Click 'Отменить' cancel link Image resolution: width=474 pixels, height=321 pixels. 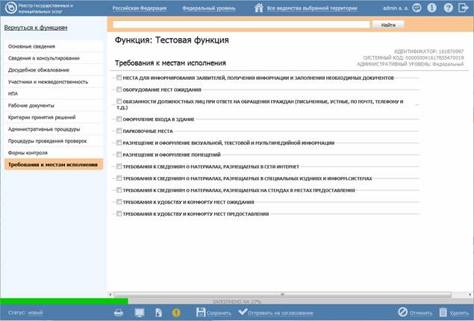pyautogui.click(x=421, y=313)
